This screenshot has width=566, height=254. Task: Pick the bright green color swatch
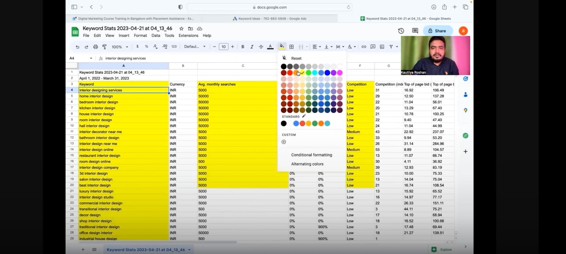308,73
